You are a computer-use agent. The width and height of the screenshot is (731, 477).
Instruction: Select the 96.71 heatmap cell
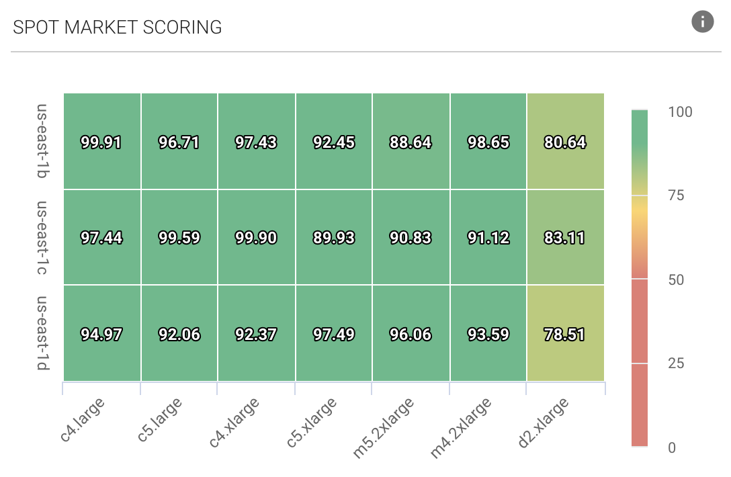pos(179,142)
